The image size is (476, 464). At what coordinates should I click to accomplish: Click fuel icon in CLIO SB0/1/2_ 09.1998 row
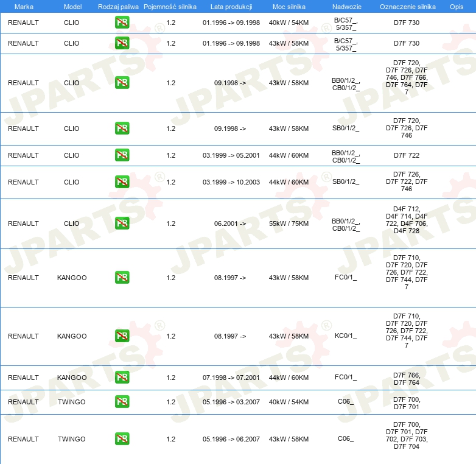[x=122, y=128]
